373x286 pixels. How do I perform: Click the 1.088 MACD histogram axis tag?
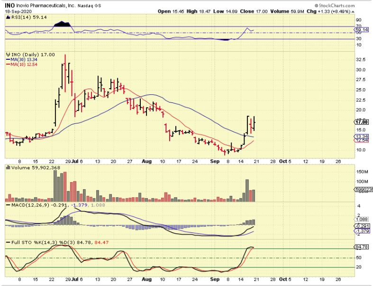362,219
